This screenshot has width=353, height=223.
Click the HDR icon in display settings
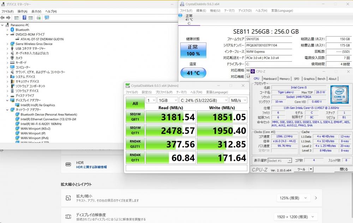[68, 164]
